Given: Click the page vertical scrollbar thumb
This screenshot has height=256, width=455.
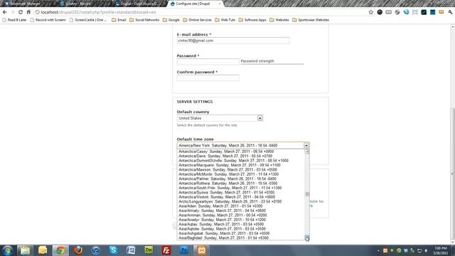Looking at the screenshot, I should [x=452, y=174].
